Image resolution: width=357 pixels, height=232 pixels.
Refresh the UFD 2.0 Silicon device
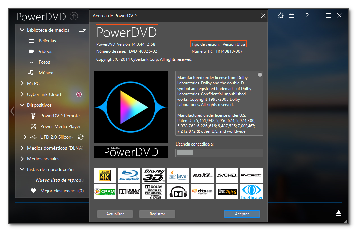(81, 137)
